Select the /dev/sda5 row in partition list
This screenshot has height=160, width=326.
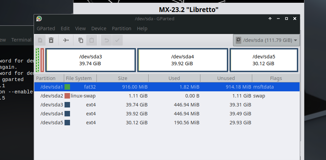tap(167, 123)
